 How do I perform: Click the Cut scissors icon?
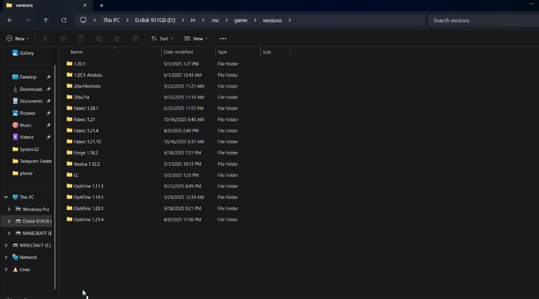pyautogui.click(x=45, y=39)
